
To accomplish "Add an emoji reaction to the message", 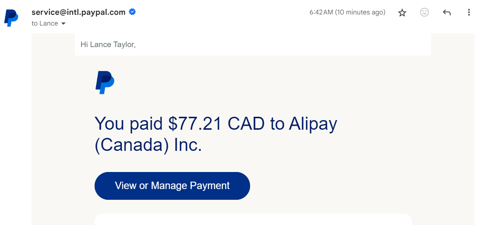I will pos(424,13).
